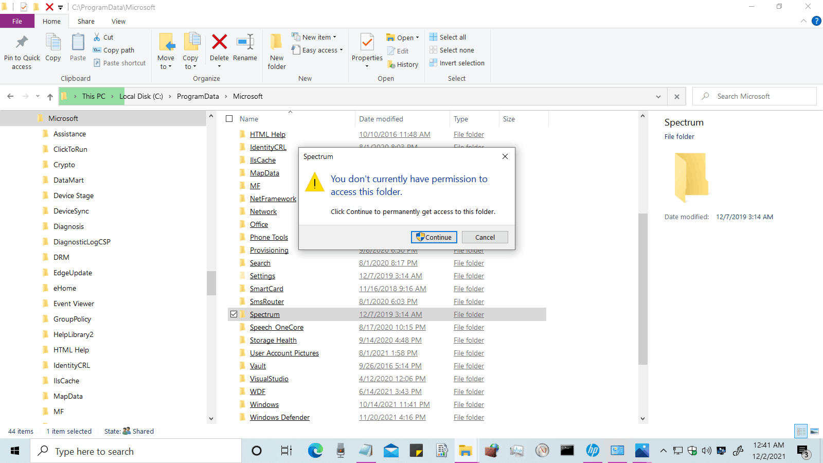Switch to the Home ribbon tab
Image resolution: width=823 pixels, height=463 pixels.
pos(51,21)
